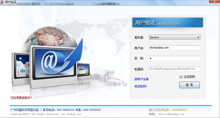This screenshot has width=220, height=118.
Task: Click the 已经是最新版本! status text
Action: [21, 98]
